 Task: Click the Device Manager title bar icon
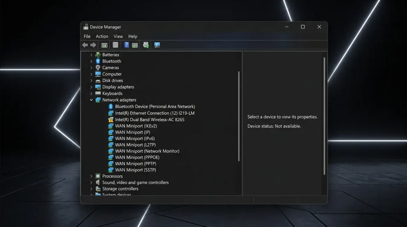86,27
